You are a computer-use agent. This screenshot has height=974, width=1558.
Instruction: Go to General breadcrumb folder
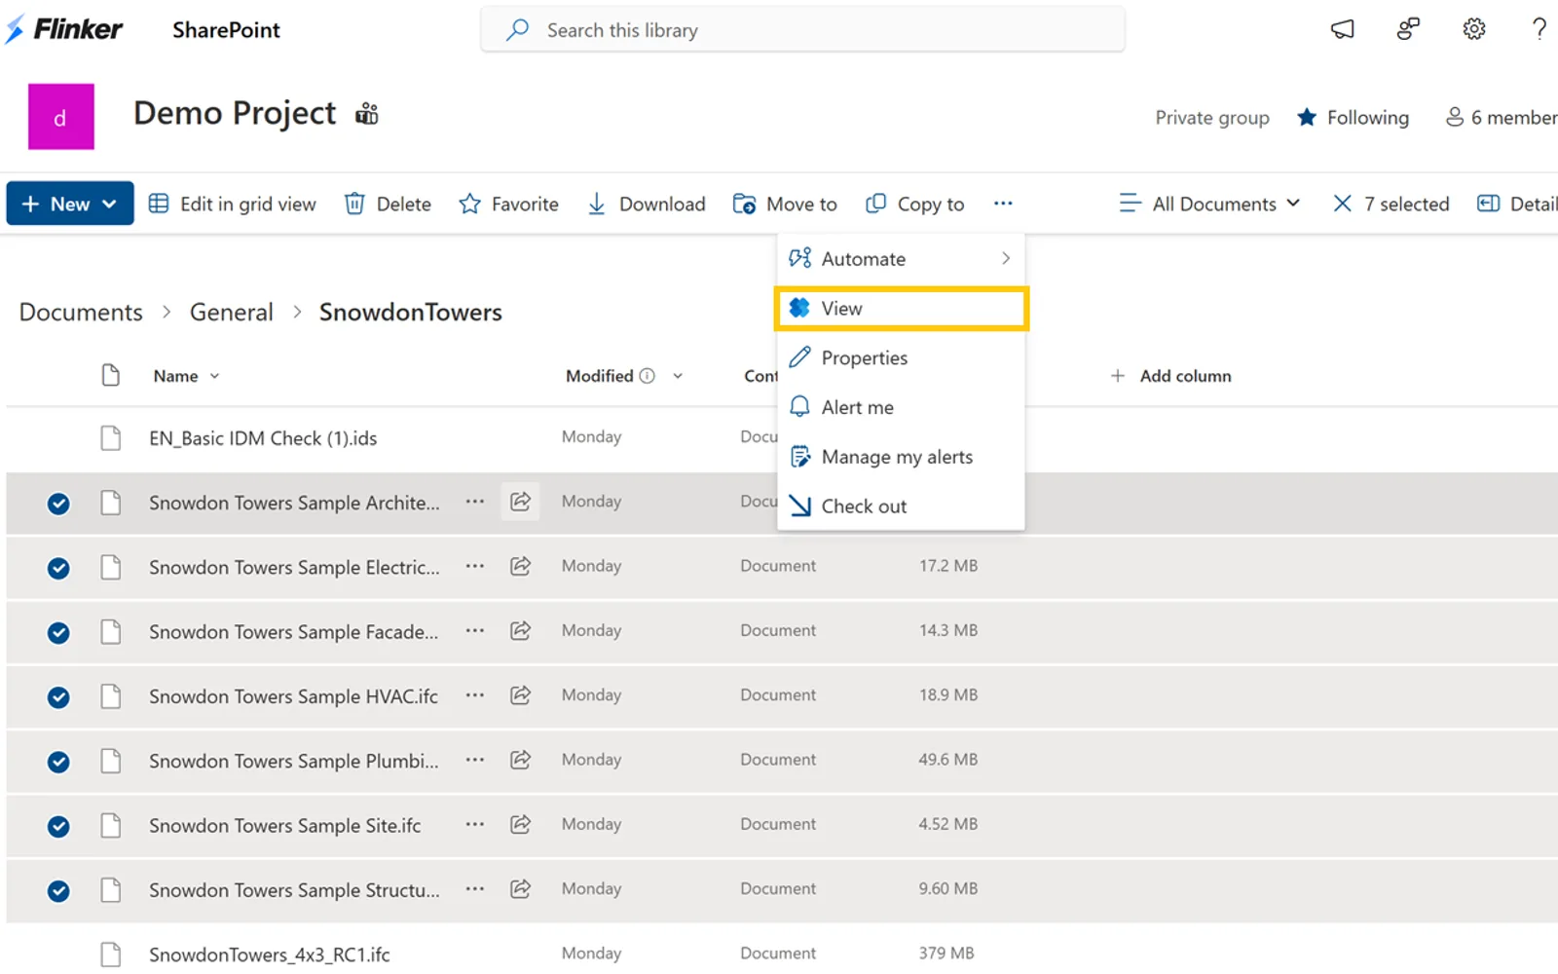pos(232,313)
